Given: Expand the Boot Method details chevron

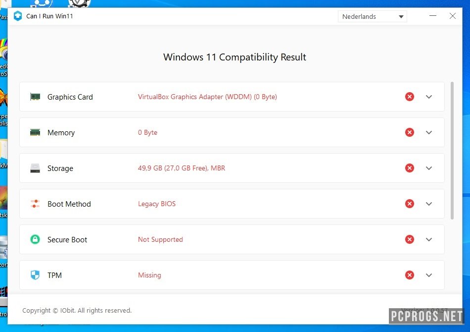Looking at the screenshot, I should [429, 204].
